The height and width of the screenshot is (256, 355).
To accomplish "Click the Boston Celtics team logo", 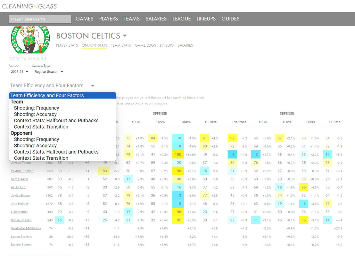I will point(30,40).
